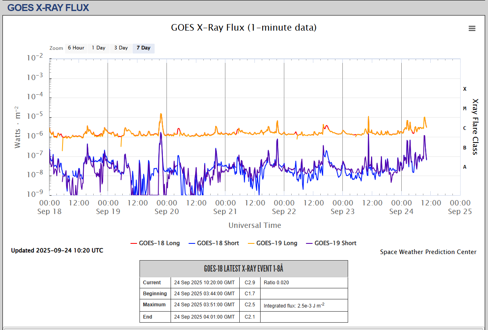
Task: Click the M flare class label
Action: pos(465,109)
